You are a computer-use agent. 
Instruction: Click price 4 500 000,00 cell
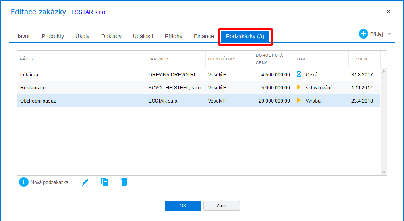[276, 74]
